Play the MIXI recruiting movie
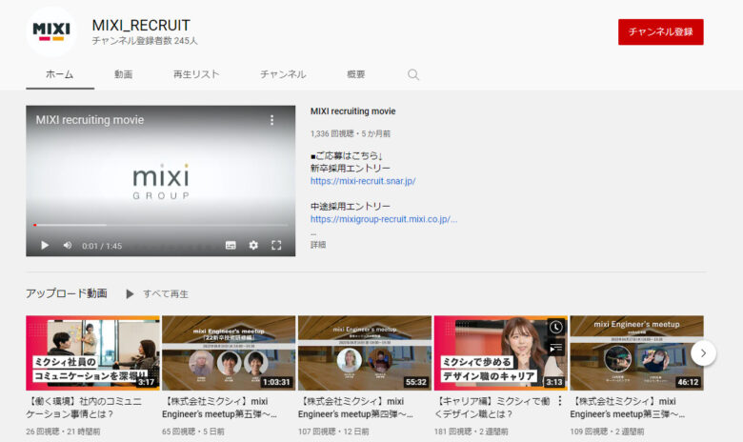The height and width of the screenshot is (442, 743). pos(45,246)
